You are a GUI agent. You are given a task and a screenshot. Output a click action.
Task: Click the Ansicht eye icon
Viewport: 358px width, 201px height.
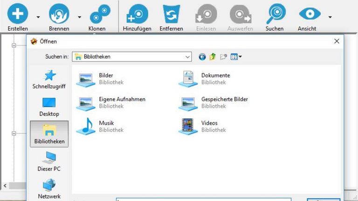click(x=310, y=13)
